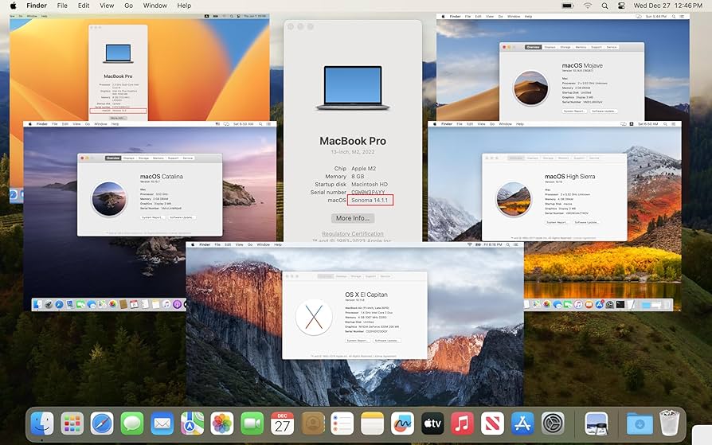Open the Go menu in the top menu bar

point(128,6)
